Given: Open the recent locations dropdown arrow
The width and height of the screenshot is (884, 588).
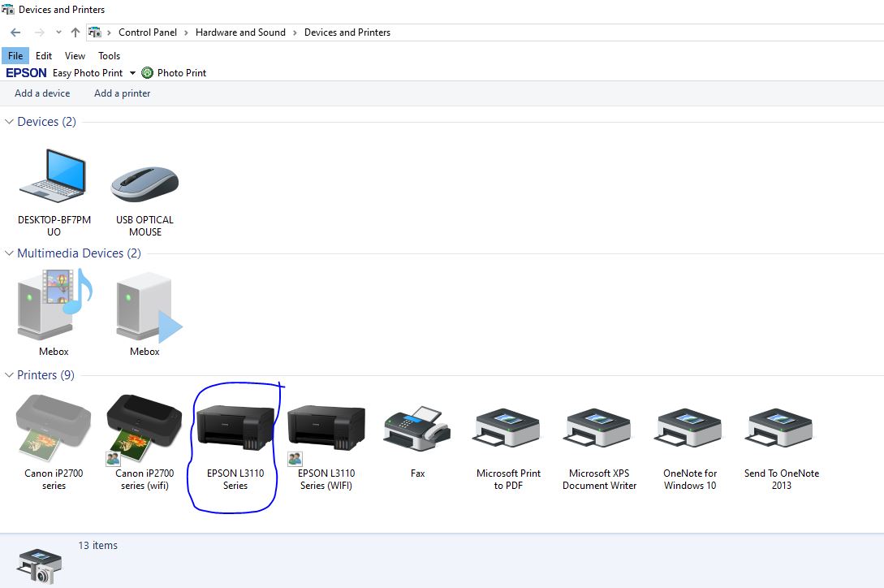Looking at the screenshot, I should [58, 32].
